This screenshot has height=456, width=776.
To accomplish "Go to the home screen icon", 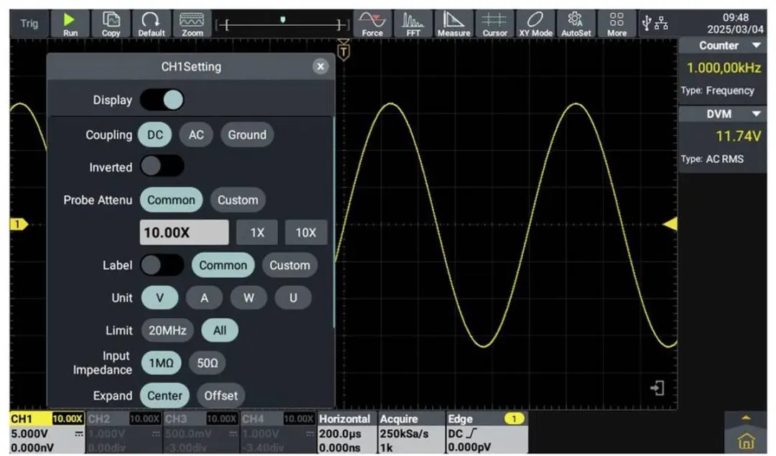I will click(746, 440).
